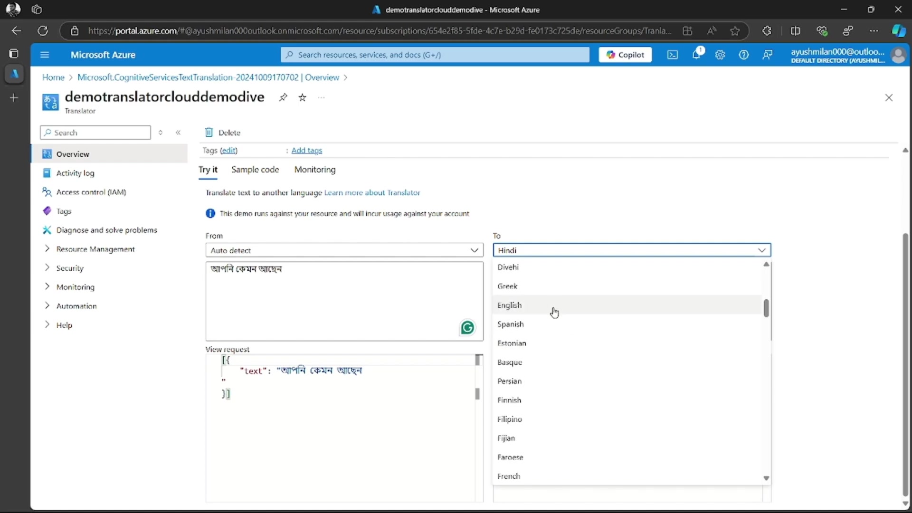
Task: Click the language list scrollbar down arrow
Action: point(766,478)
